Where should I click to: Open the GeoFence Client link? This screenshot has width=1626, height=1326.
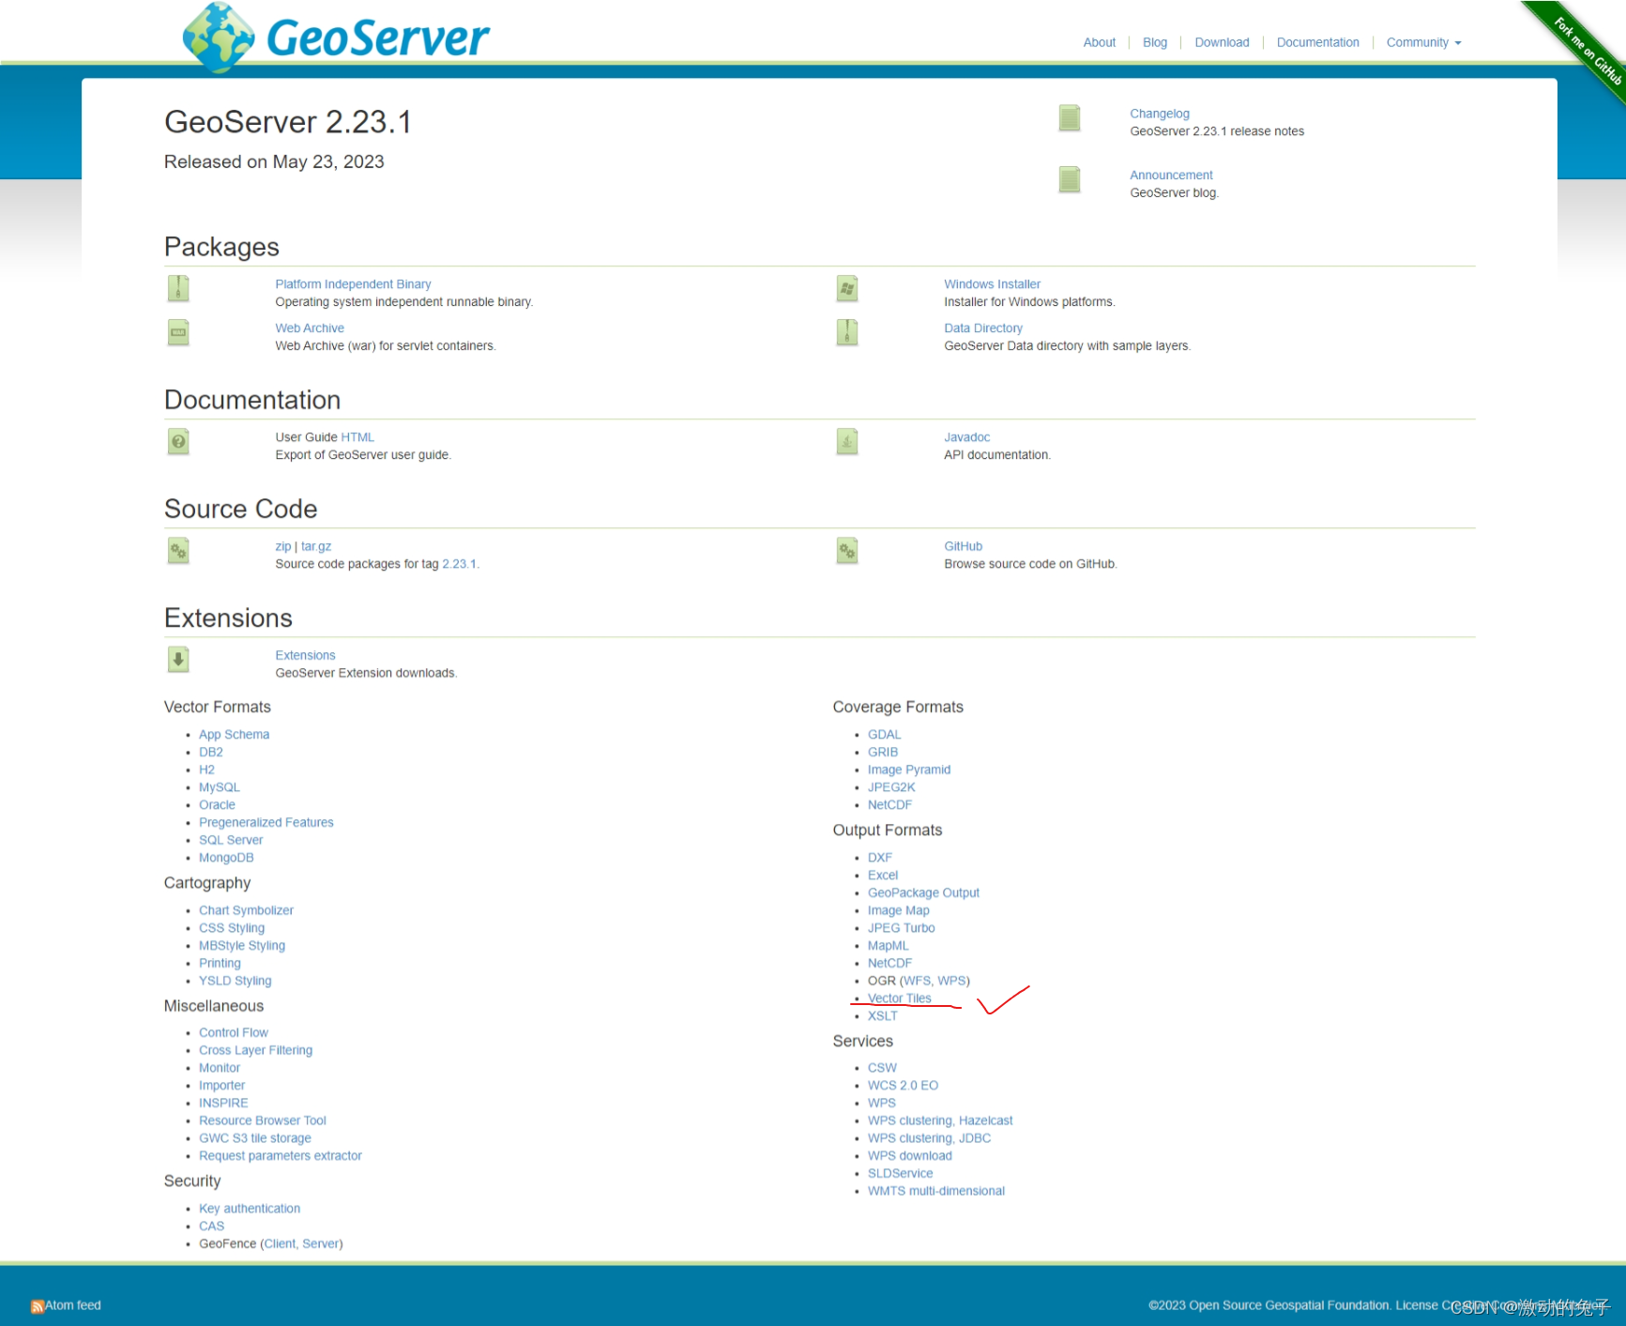click(x=280, y=1244)
